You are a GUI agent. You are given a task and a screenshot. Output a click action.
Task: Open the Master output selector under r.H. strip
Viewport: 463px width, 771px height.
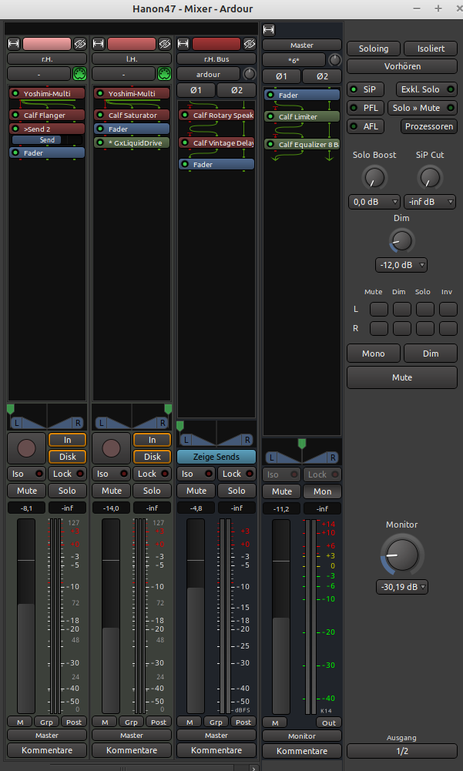click(47, 735)
